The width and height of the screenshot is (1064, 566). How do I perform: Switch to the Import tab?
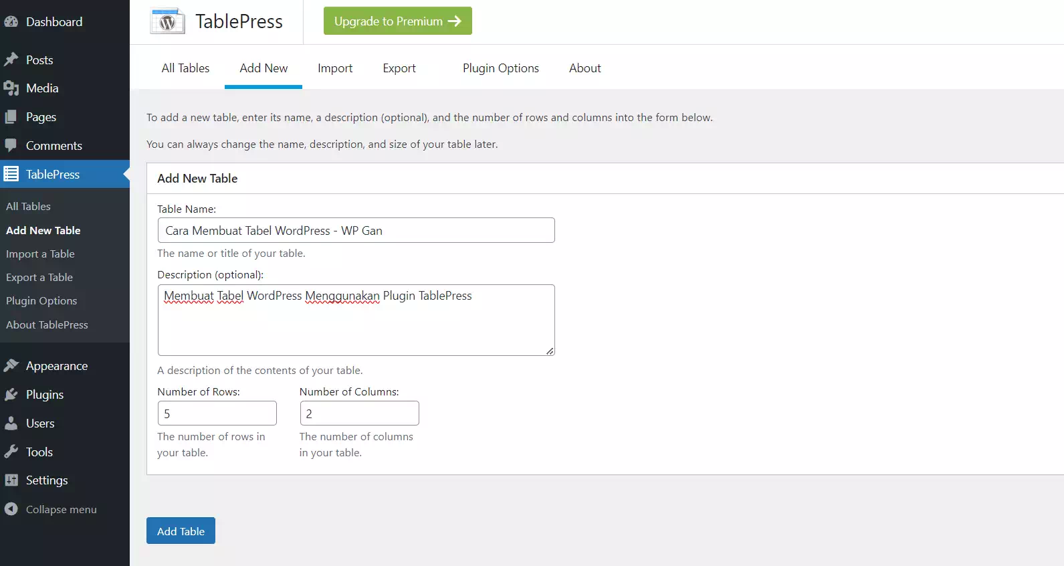click(335, 68)
